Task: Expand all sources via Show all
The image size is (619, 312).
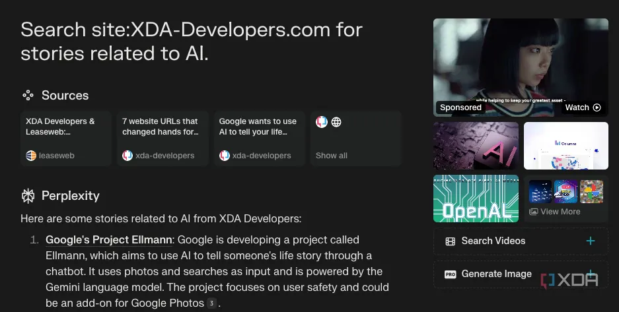Action: click(x=332, y=156)
